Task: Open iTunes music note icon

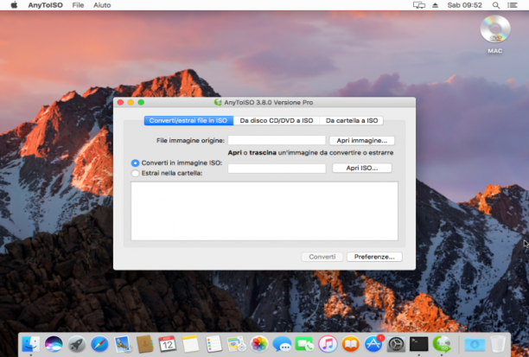Action: (328, 344)
